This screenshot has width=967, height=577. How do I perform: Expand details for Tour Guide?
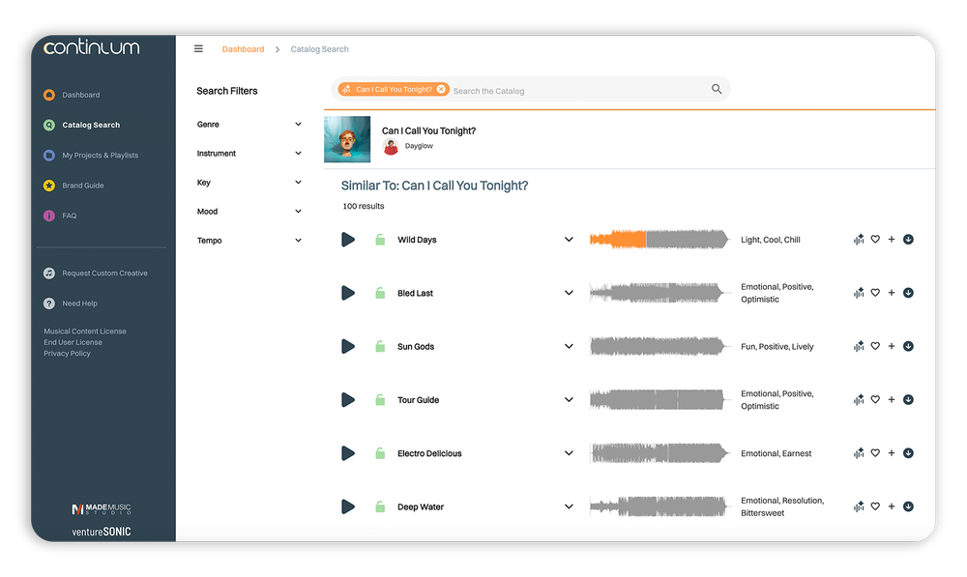(569, 400)
